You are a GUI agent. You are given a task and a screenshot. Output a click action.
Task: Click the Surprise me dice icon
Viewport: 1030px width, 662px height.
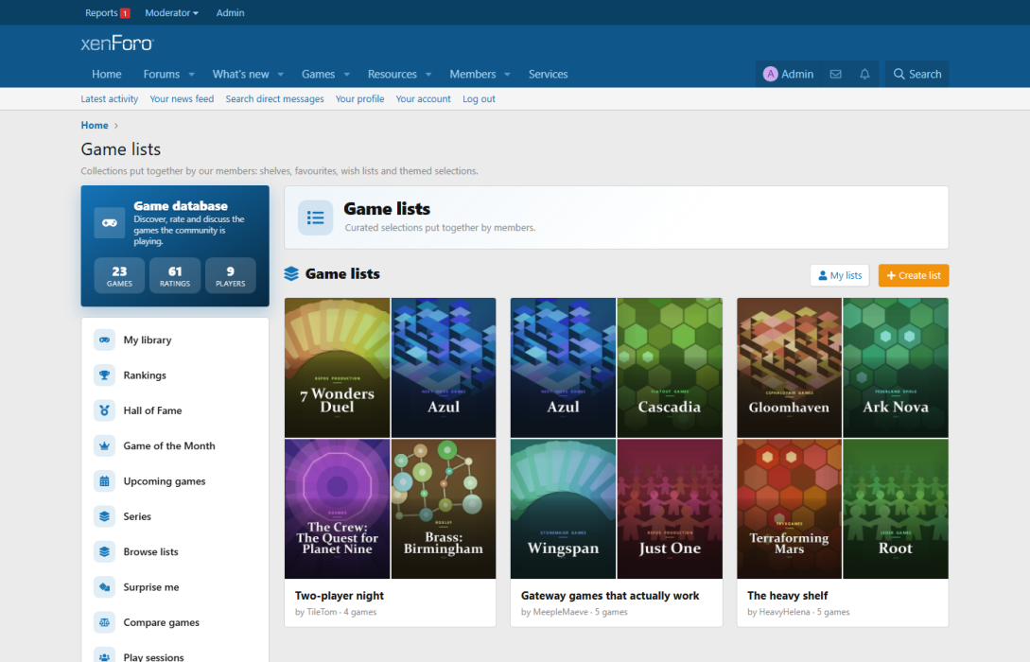[x=104, y=587]
